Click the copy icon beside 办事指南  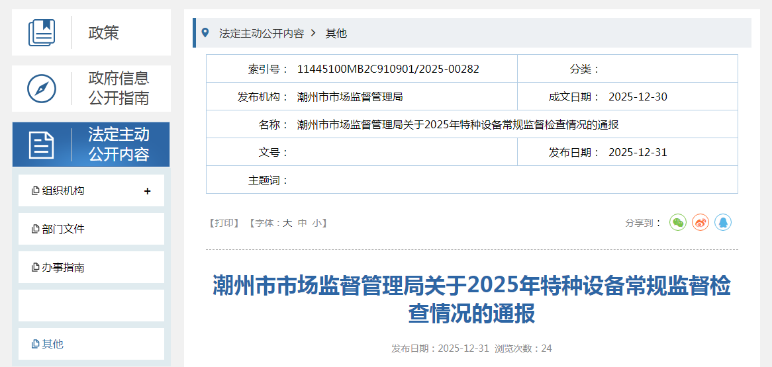35,268
